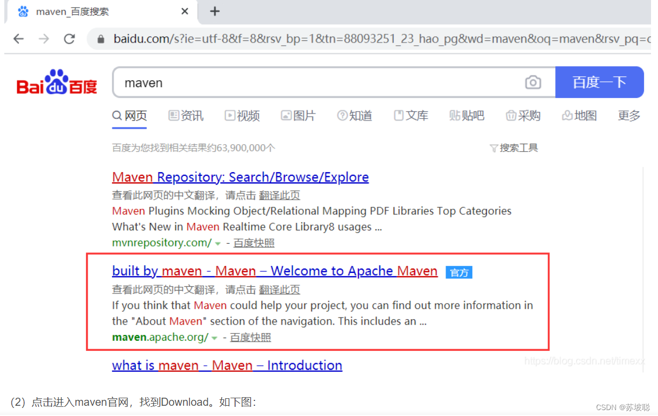Screen dimensions: 658x416
Task: Click the mvnrepository.com/ green URL
Action: tap(162, 243)
